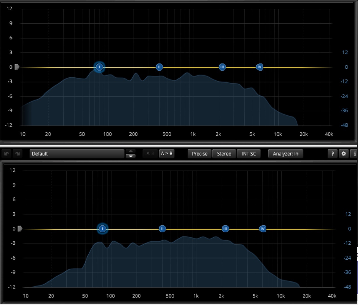Select previous preset with up arrow
The width and height of the screenshot is (358, 305).
tap(130, 151)
